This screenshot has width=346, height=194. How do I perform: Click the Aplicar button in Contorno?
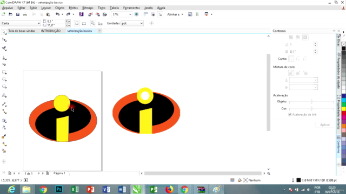click(325, 124)
